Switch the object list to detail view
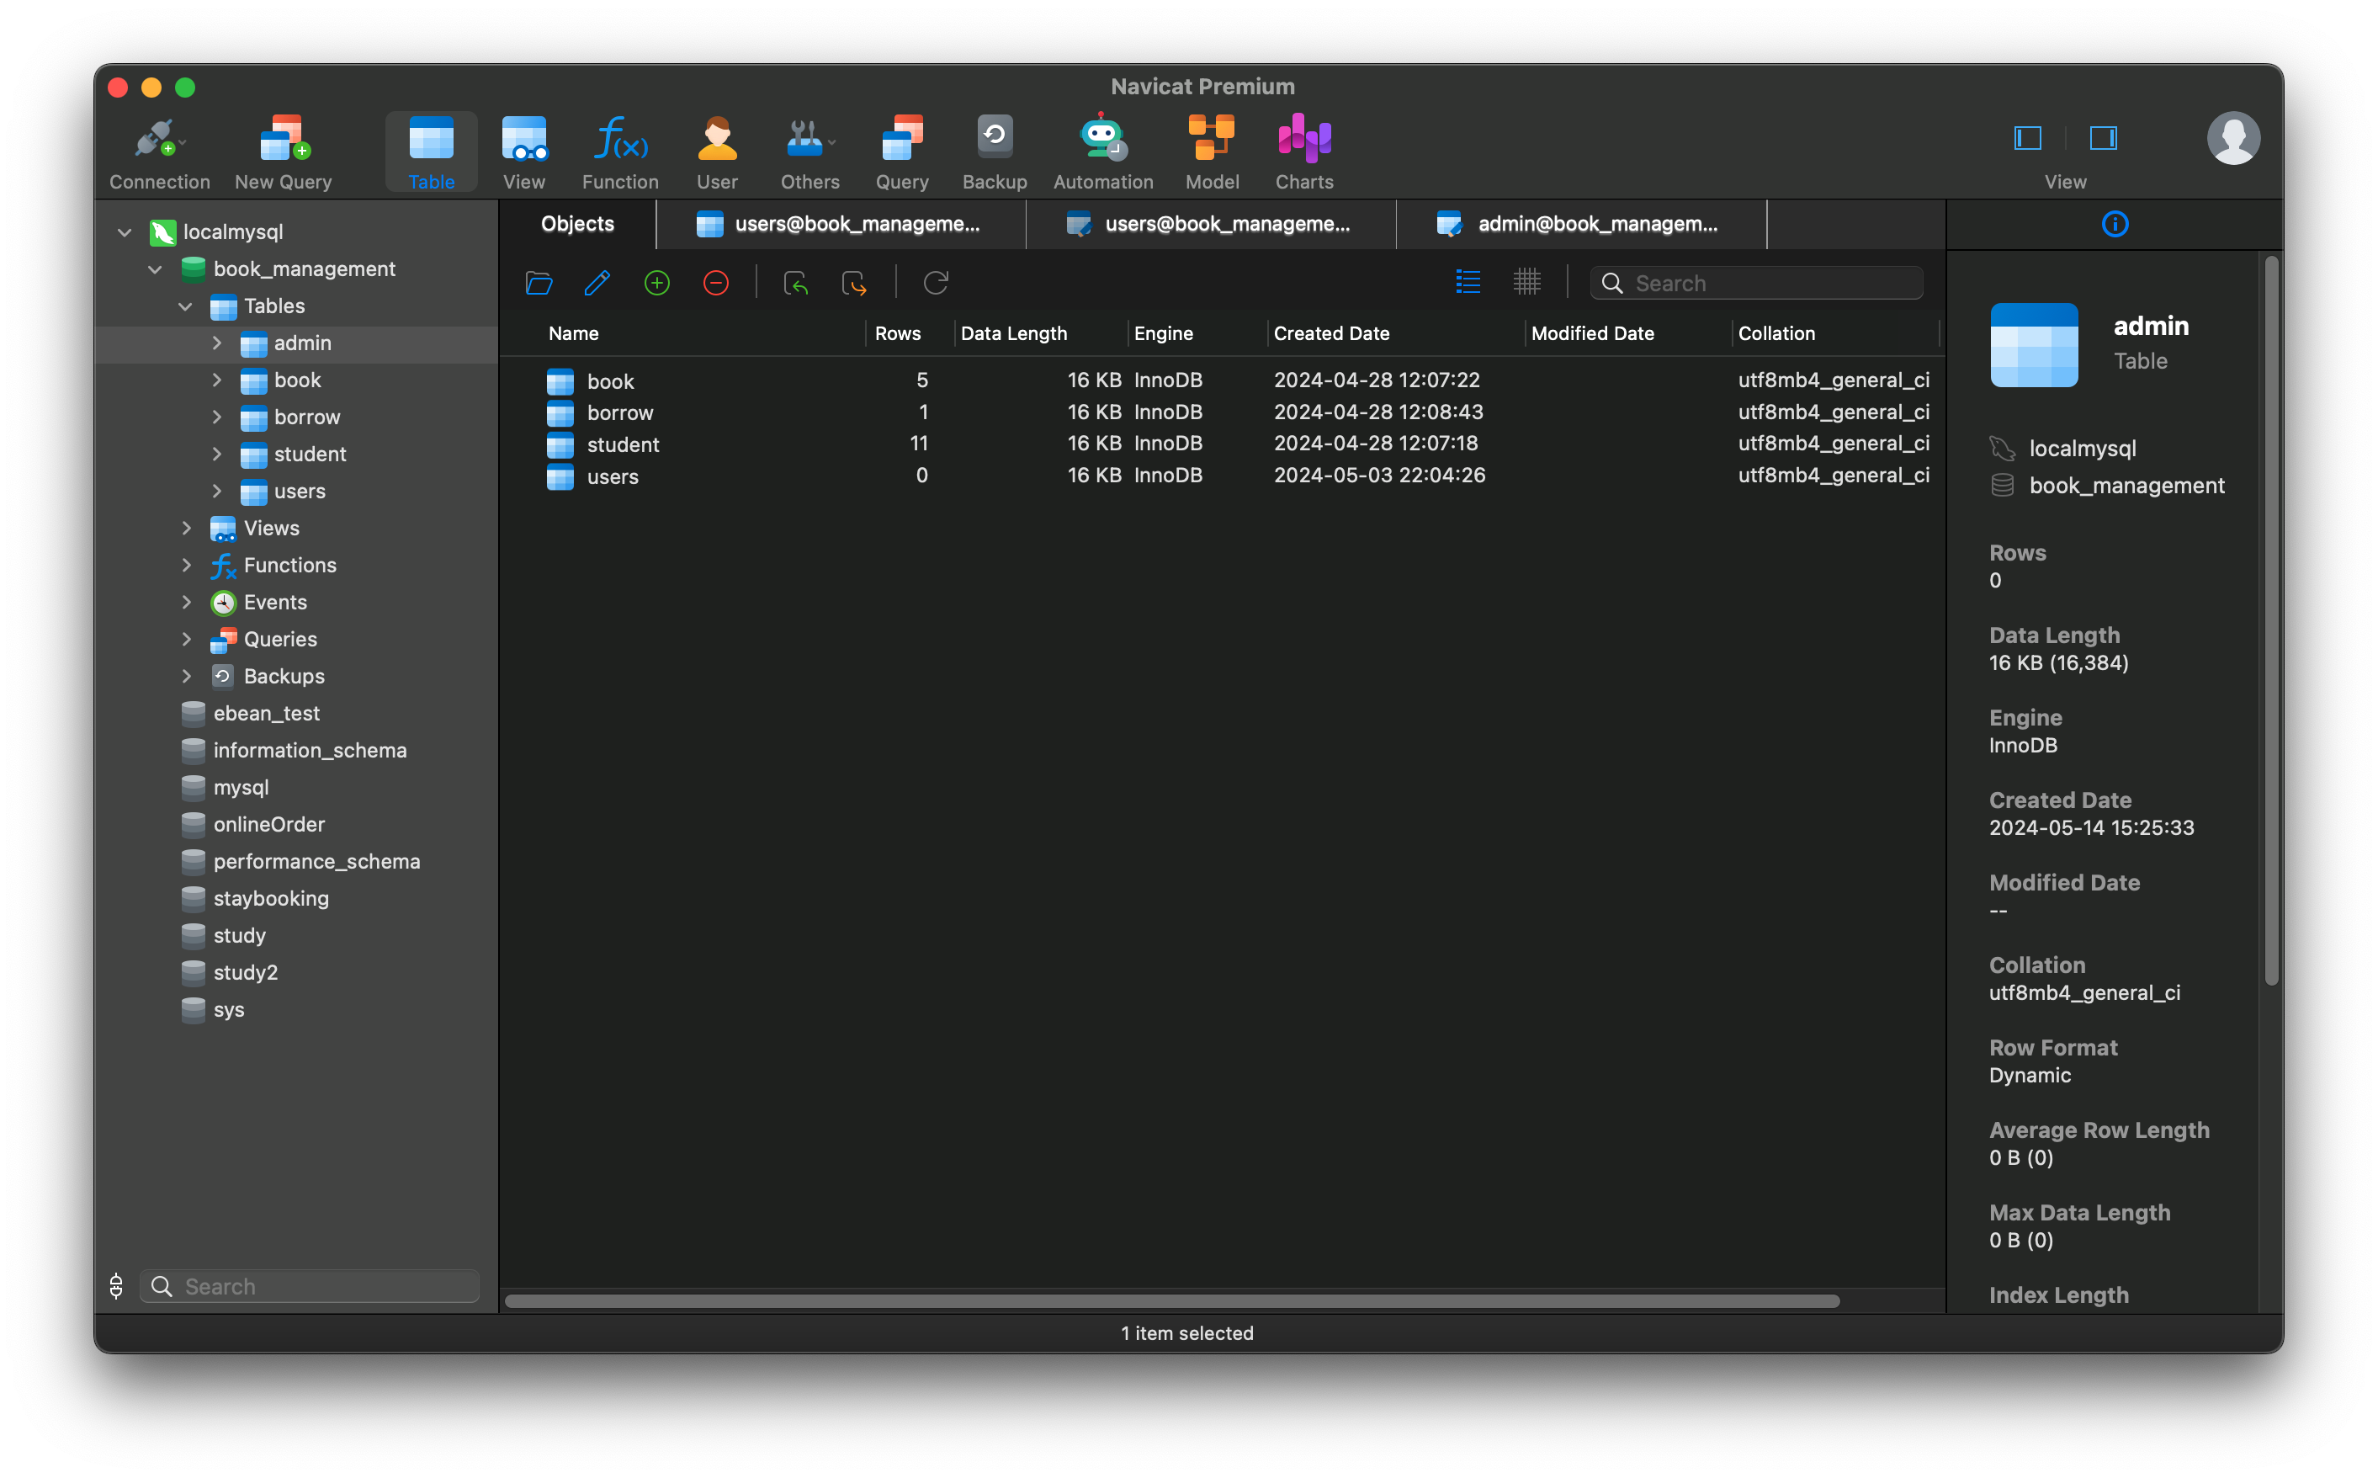Screen dimensions: 2378x1478 coord(1468,281)
